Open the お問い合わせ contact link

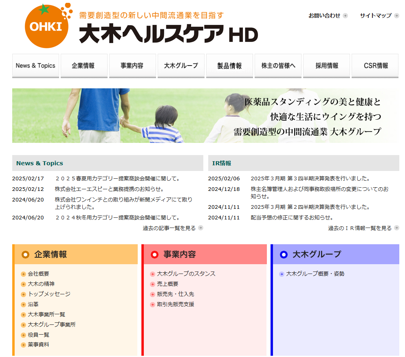tap(324, 16)
